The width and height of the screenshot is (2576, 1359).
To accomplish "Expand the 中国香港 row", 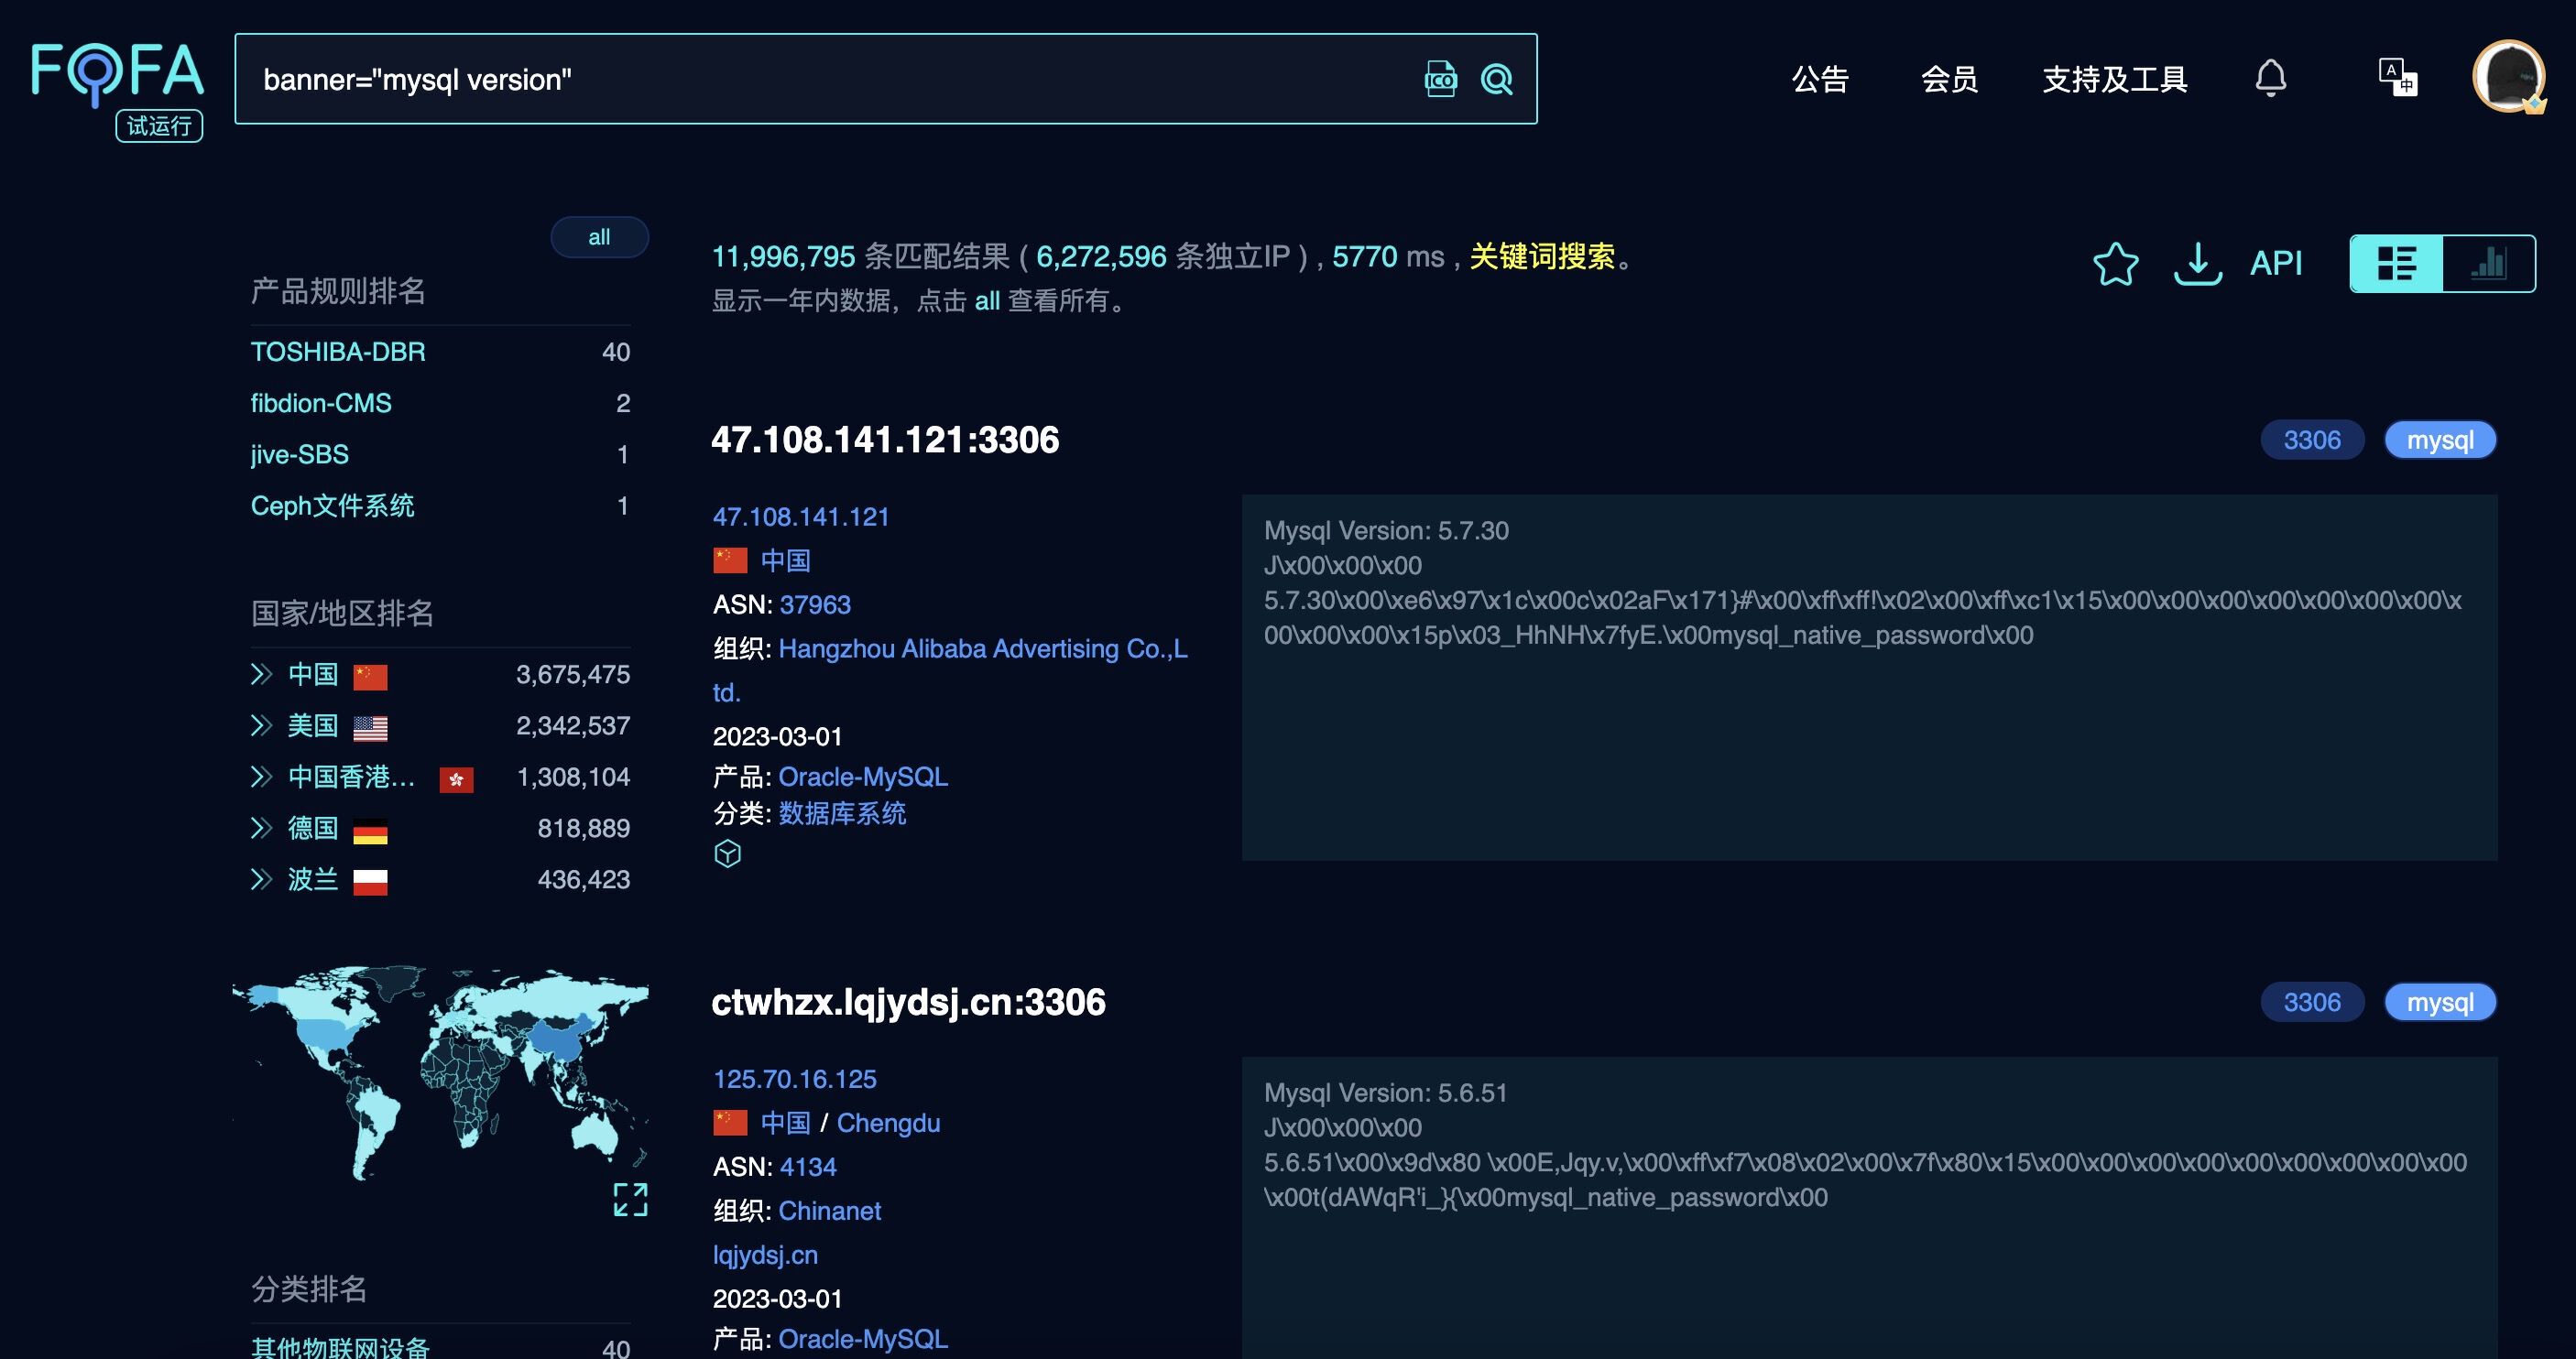I will pos(261,776).
